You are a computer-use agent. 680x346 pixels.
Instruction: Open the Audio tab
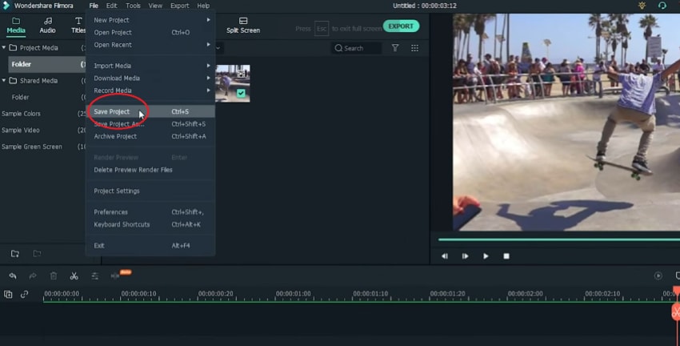(48, 26)
